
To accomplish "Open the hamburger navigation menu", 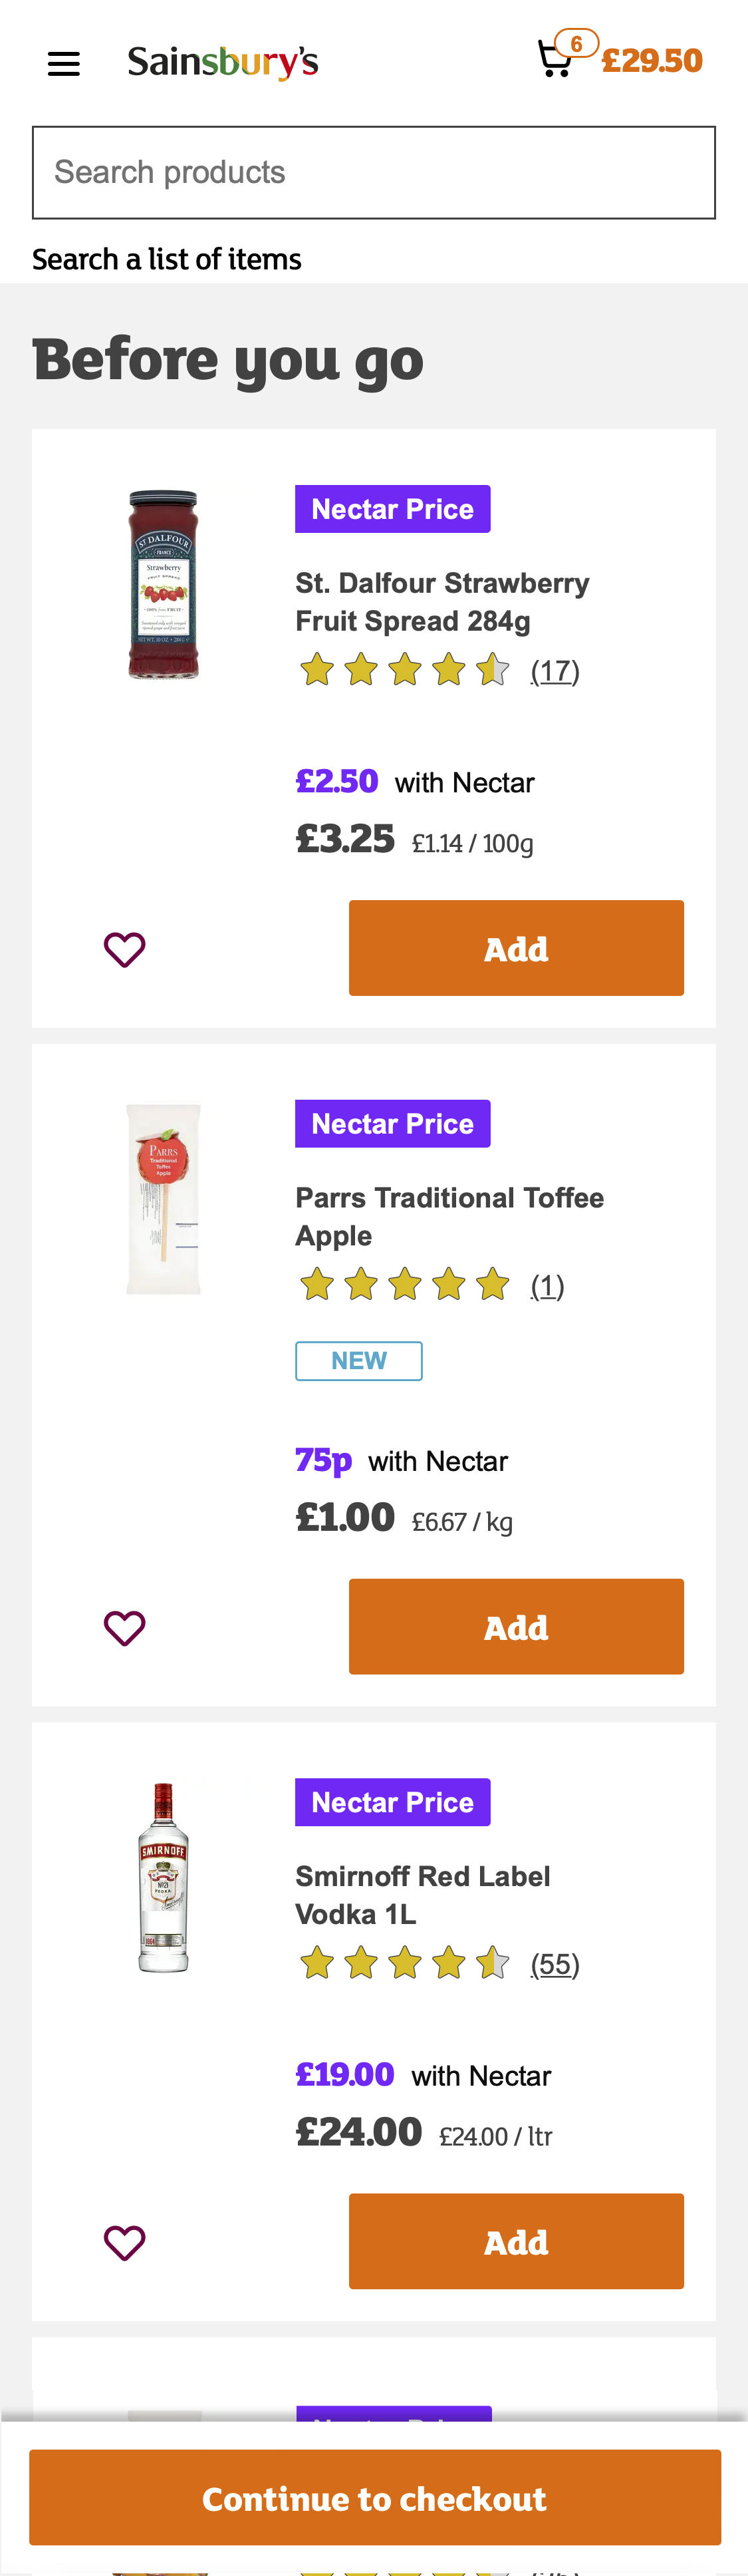I will (64, 64).
